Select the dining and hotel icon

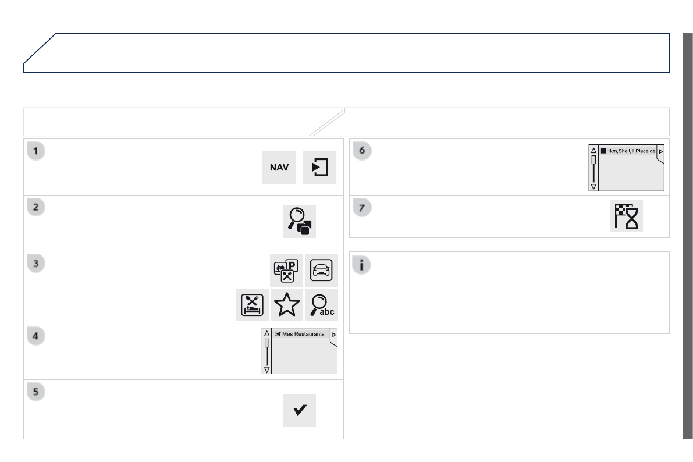coord(252,304)
